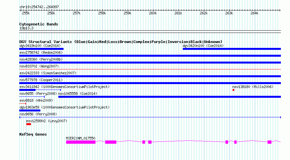Open the esv2758742 (Redon2006) variant label
The width and height of the screenshot is (290, 160).
pyautogui.click(x=41, y=52)
